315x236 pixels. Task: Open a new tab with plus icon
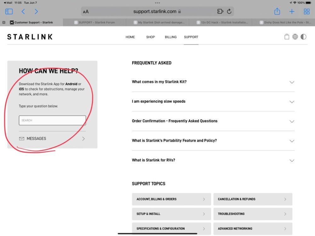[x=292, y=12]
